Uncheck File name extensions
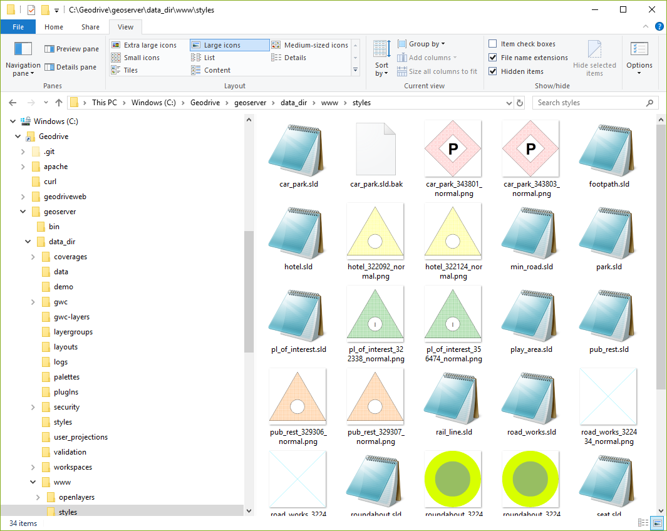 click(493, 58)
